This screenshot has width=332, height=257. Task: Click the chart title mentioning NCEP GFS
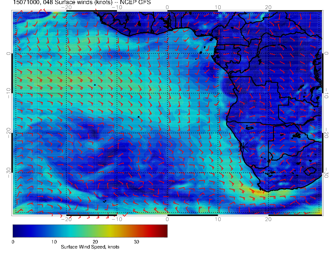[x=82, y=2]
